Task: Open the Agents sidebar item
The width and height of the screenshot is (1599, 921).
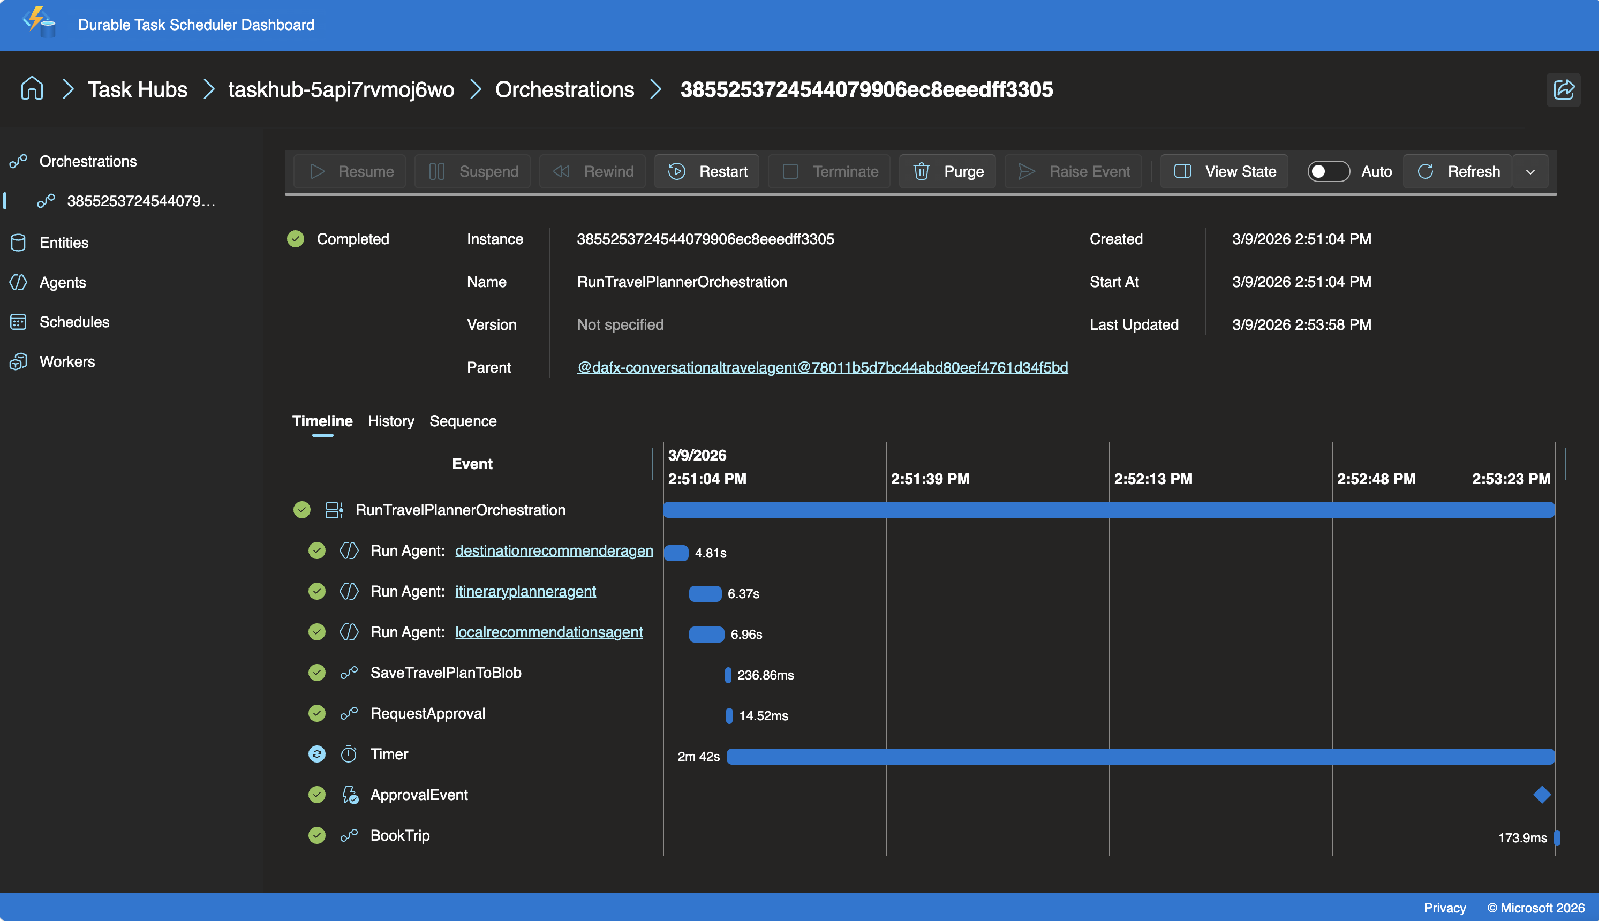Action: pos(62,282)
